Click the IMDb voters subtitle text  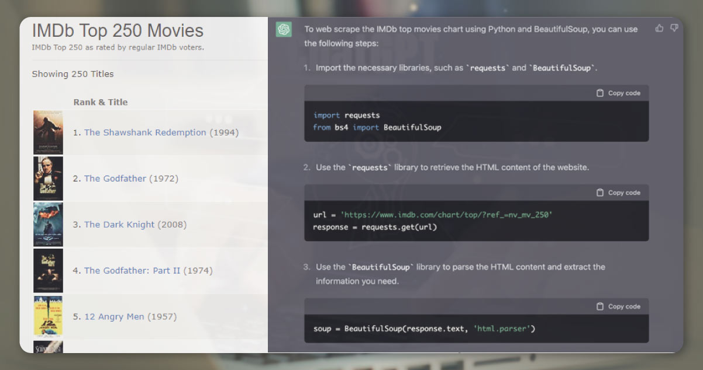pos(118,48)
